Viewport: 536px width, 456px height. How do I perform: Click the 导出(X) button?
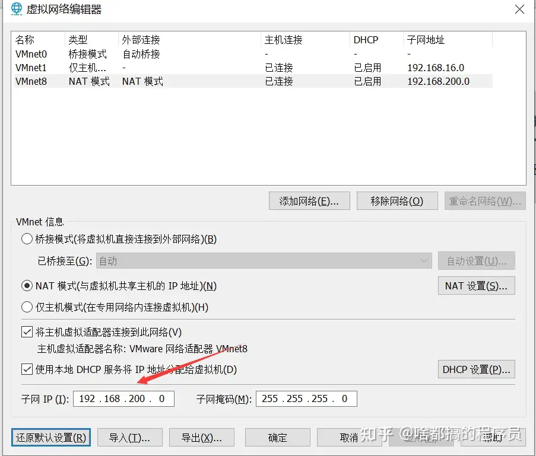click(202, 438)
